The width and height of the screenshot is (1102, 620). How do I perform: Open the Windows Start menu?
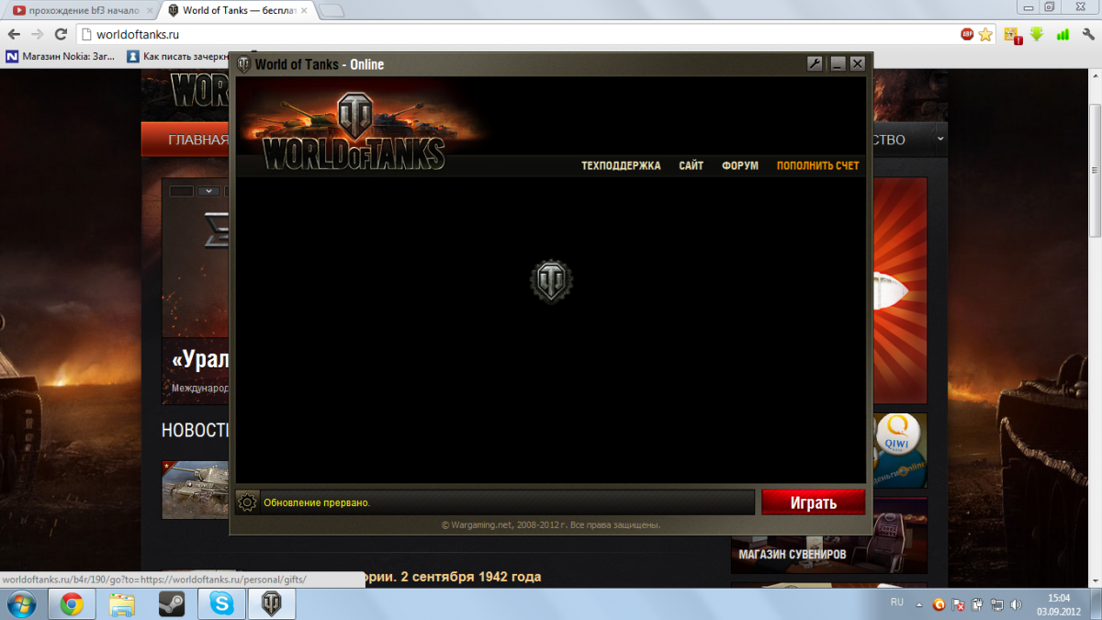click(x=20, y=603)
